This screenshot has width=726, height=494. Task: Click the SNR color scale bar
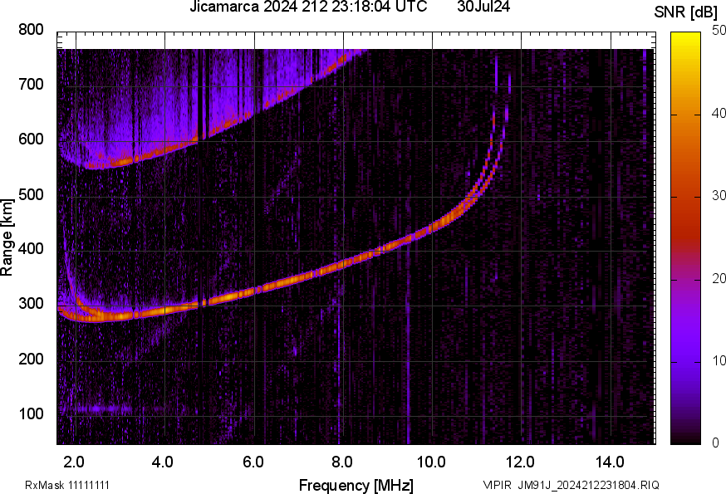tap(685, 238)
